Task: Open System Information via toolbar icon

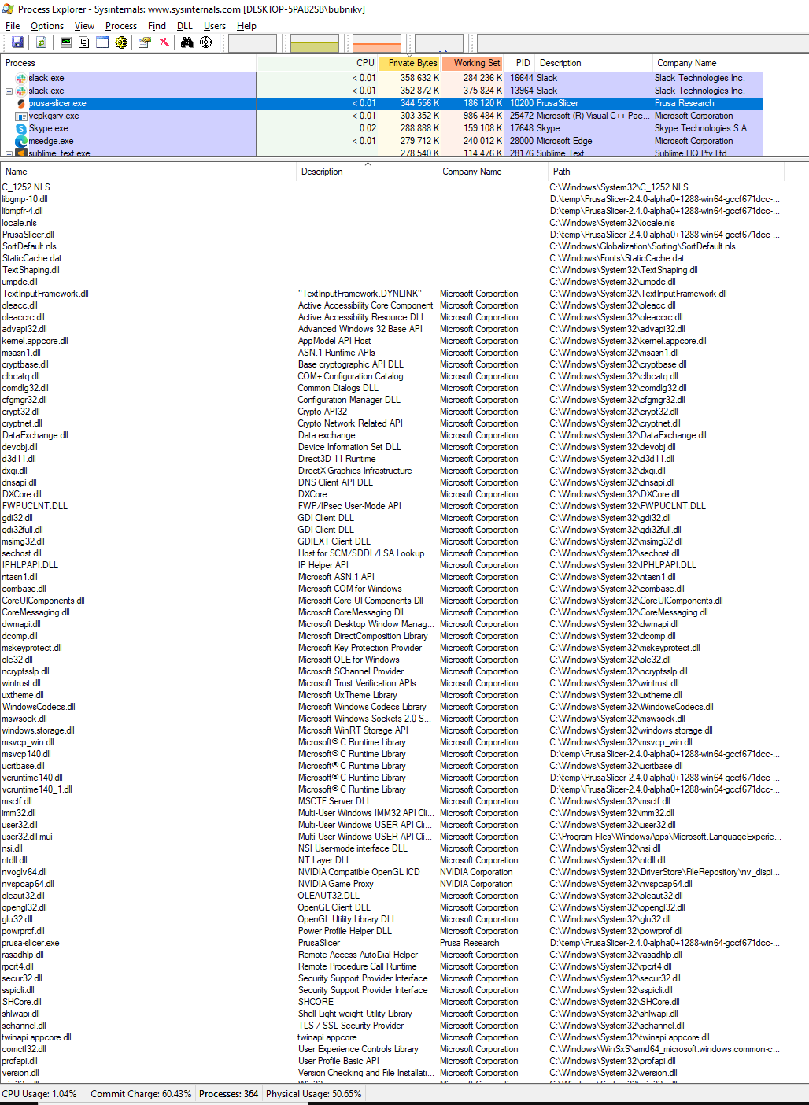Action: (x=65, y=42)
